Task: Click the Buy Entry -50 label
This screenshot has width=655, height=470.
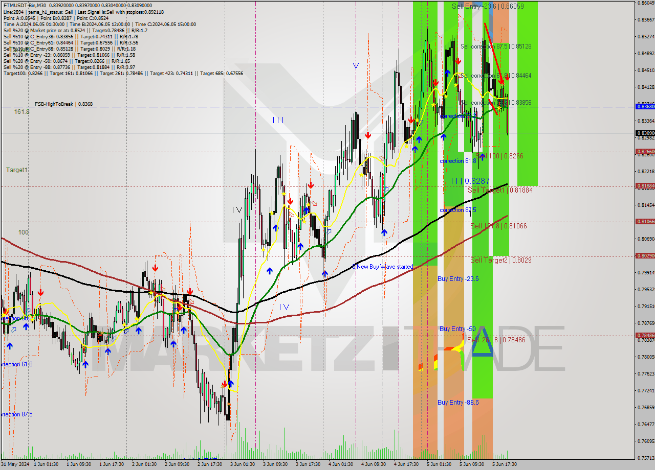Action: point(457,329)
